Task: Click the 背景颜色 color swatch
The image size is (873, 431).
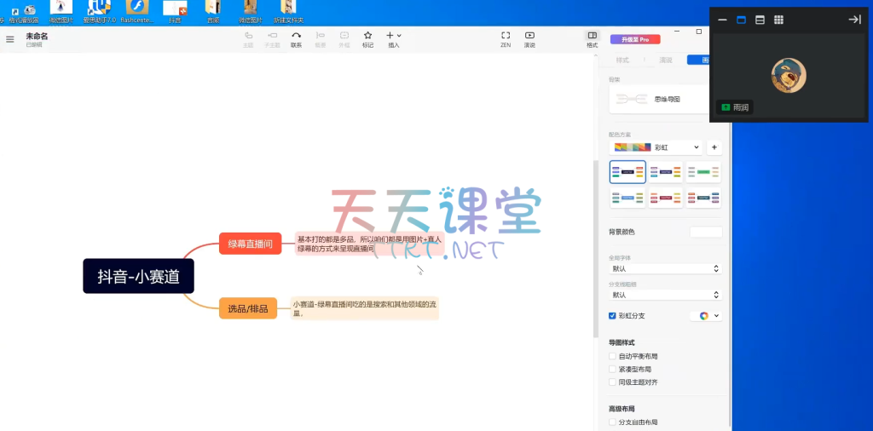Action: pos(705,232)
